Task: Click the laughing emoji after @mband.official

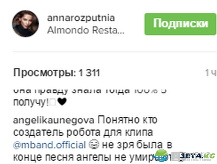Action: click(x=94, y=145)
